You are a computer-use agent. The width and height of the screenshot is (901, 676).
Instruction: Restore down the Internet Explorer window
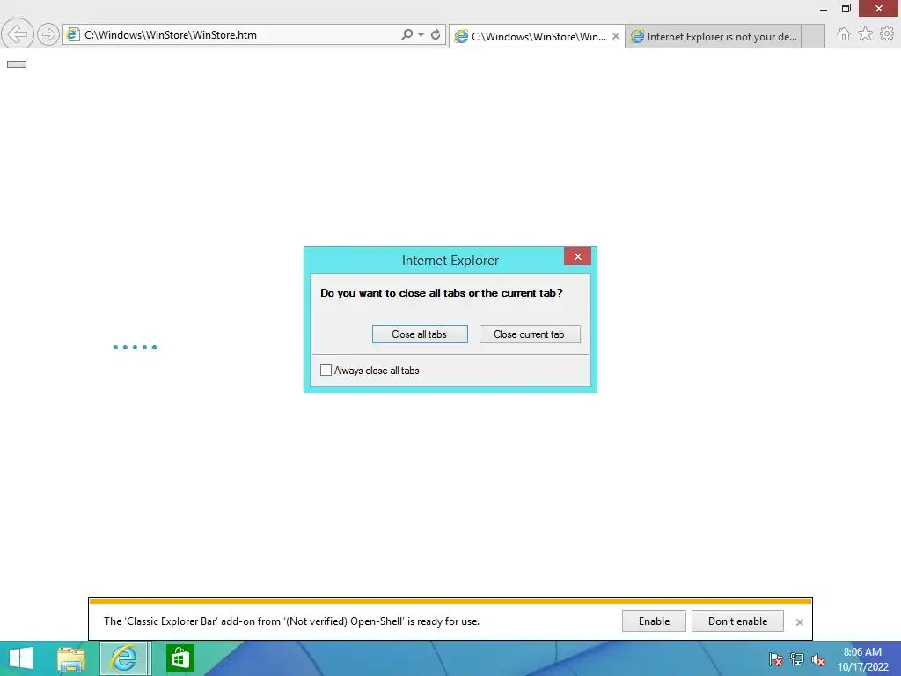coord(846,8)
